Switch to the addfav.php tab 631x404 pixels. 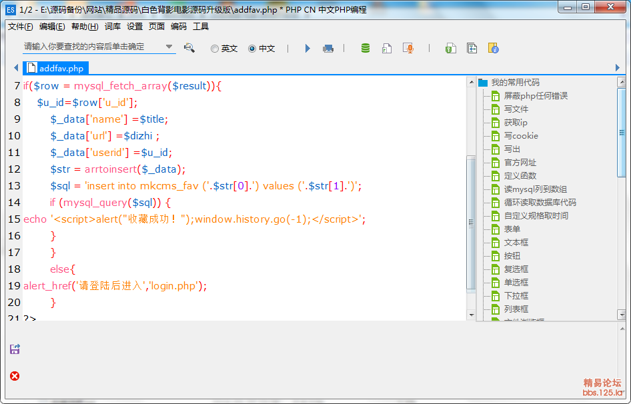coord(55,68)
